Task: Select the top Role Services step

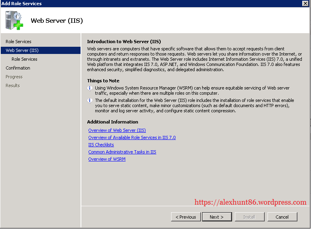Action: coord(18,42)
